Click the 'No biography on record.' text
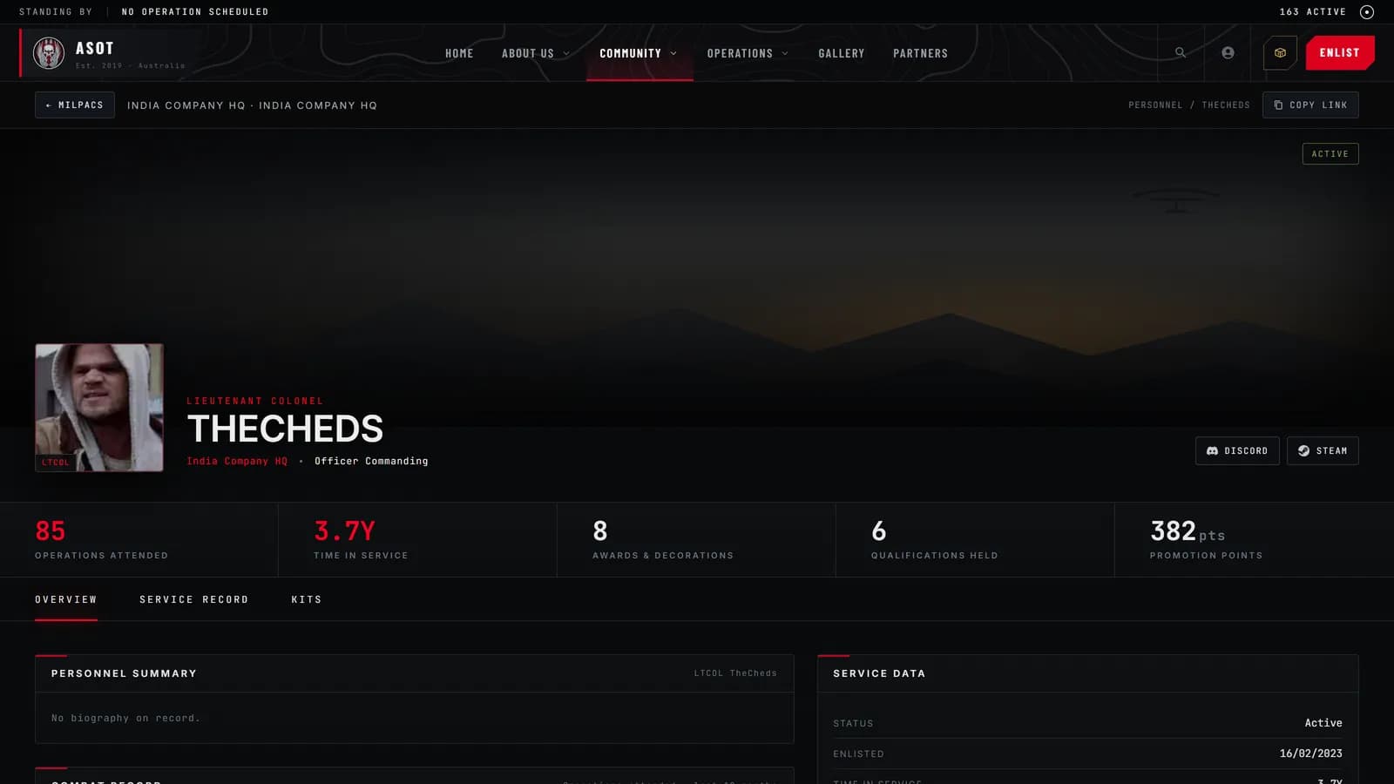1394x784 pixels. 125,718
